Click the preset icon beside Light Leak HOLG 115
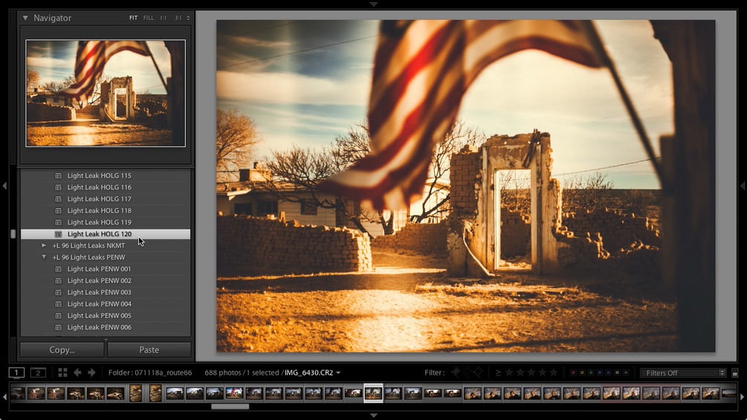The width and height of the screenshot is (747, 420). [58, 175]
